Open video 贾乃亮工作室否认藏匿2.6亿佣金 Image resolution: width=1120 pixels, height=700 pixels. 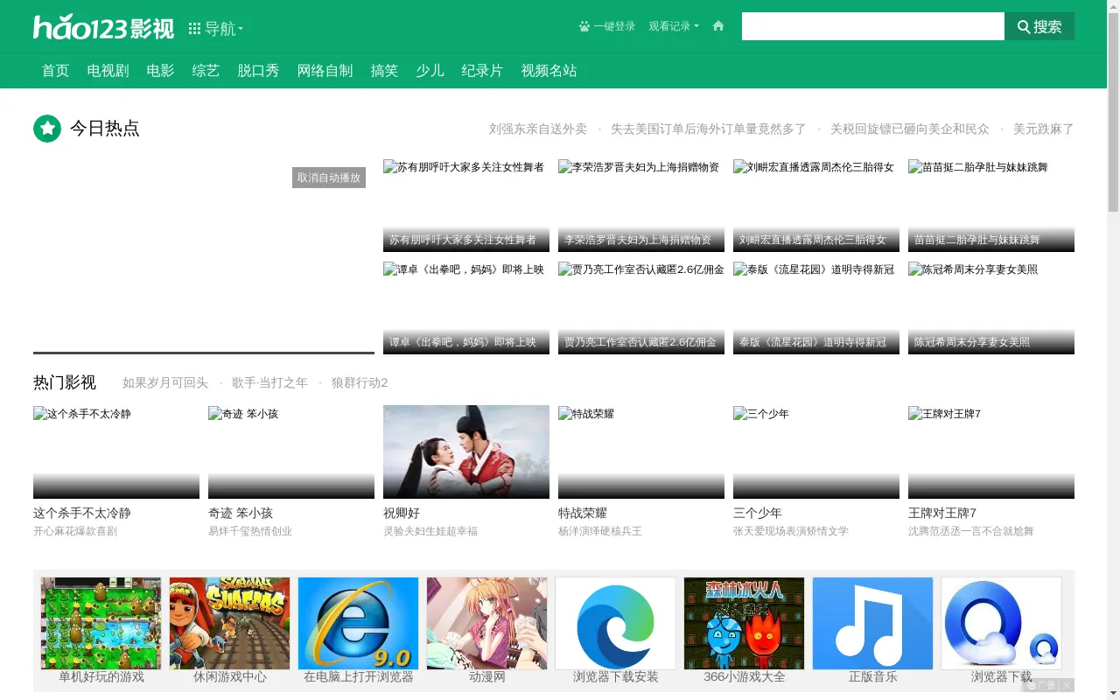click(641, 307)
